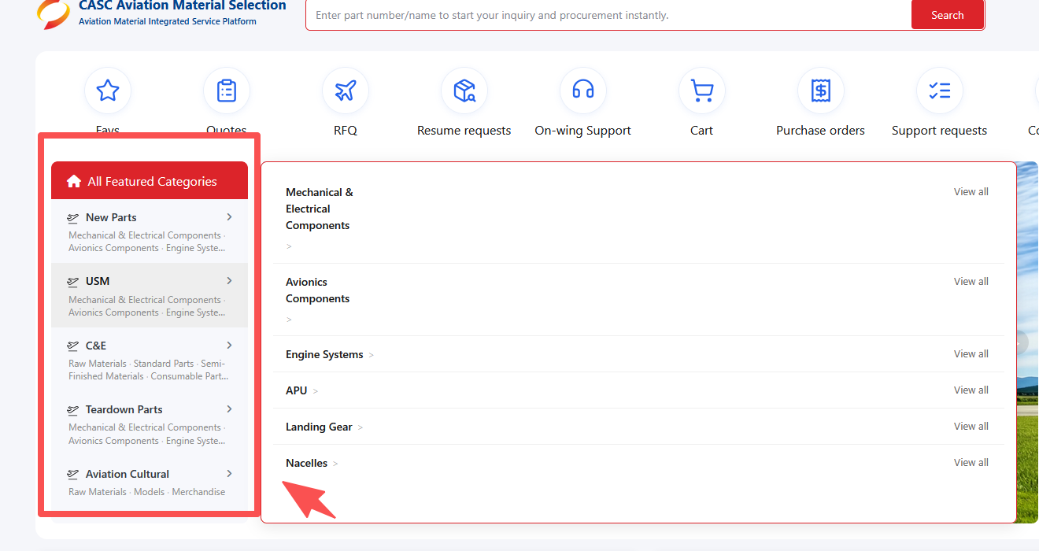Click 'Raw Materials · Models · Merchandise' text
This screenshot has width=1039, height=551.
point(147,492)
